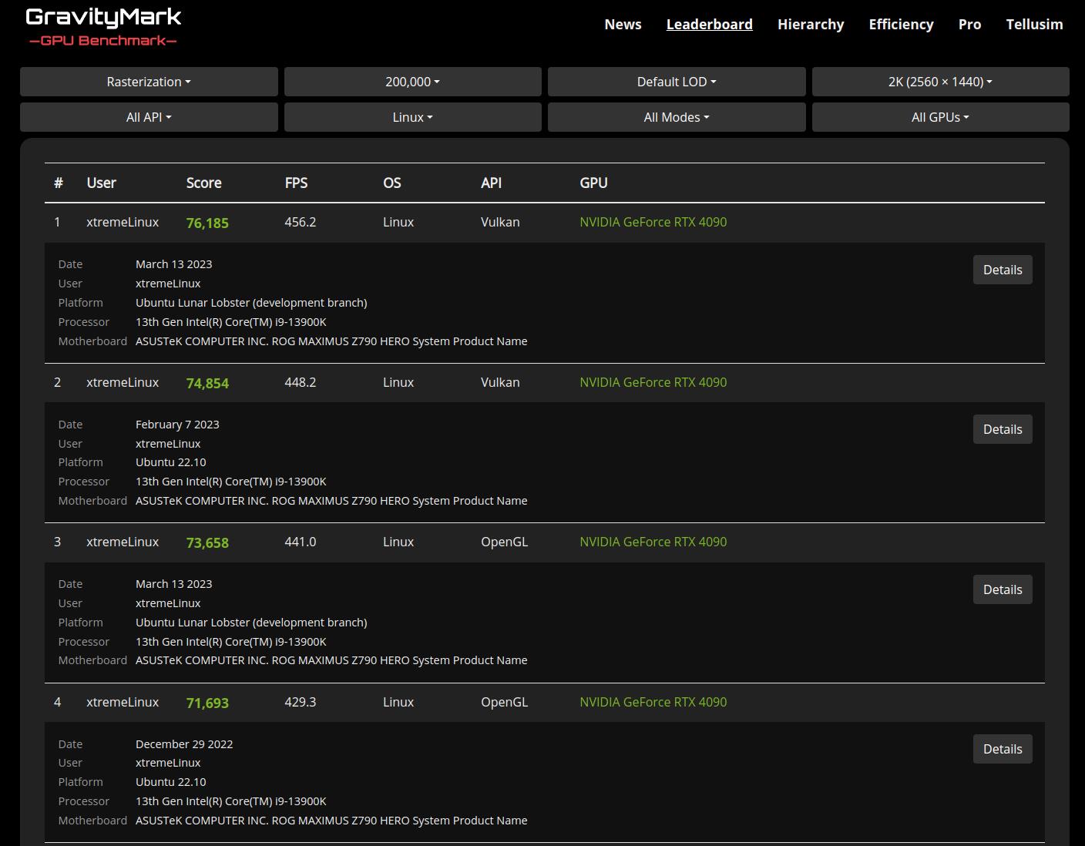This screenshot has width=1085, height=846.
Task: Click the GravityMark GPU Benchmark logo
Action: pos(103,26)
